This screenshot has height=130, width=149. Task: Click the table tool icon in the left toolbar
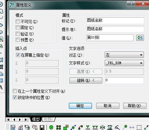(1, 81)
